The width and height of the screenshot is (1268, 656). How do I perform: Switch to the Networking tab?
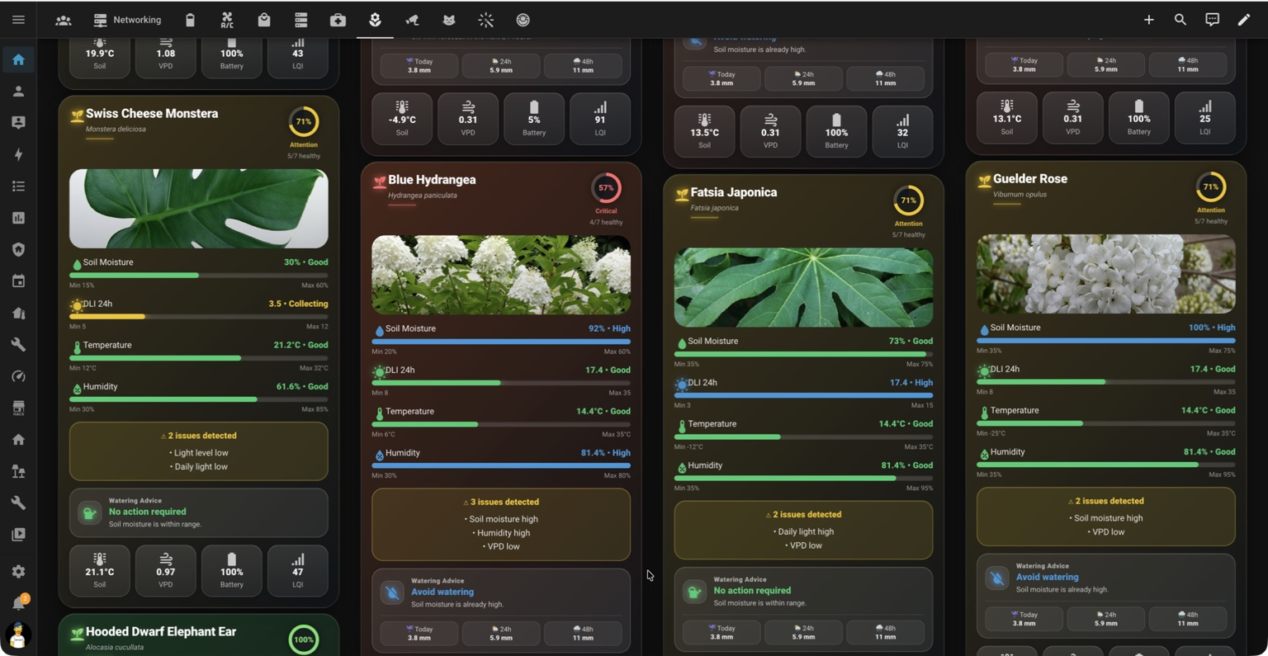127,20
